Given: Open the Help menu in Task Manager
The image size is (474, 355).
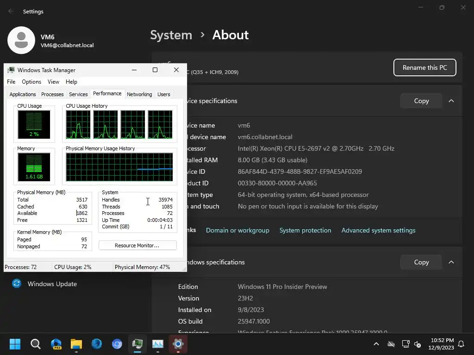Looking at the screenshot, I should (x=71, y=82).
